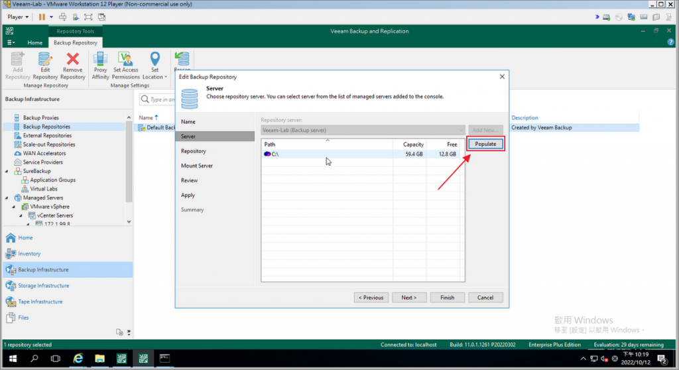This screenshot has width=679, height=370.
Task: Select WAN Accelerators tree node
Action: 44,153
